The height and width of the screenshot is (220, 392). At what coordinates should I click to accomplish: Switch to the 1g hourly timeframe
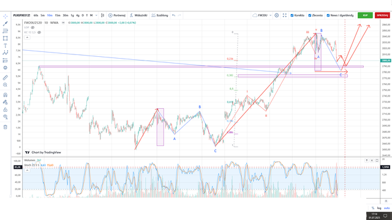pyautogui.click(x=72, y=15)
